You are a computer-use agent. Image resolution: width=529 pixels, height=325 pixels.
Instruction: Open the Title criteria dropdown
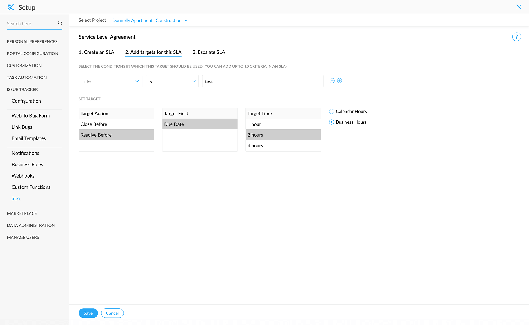[x=110, y=81]
